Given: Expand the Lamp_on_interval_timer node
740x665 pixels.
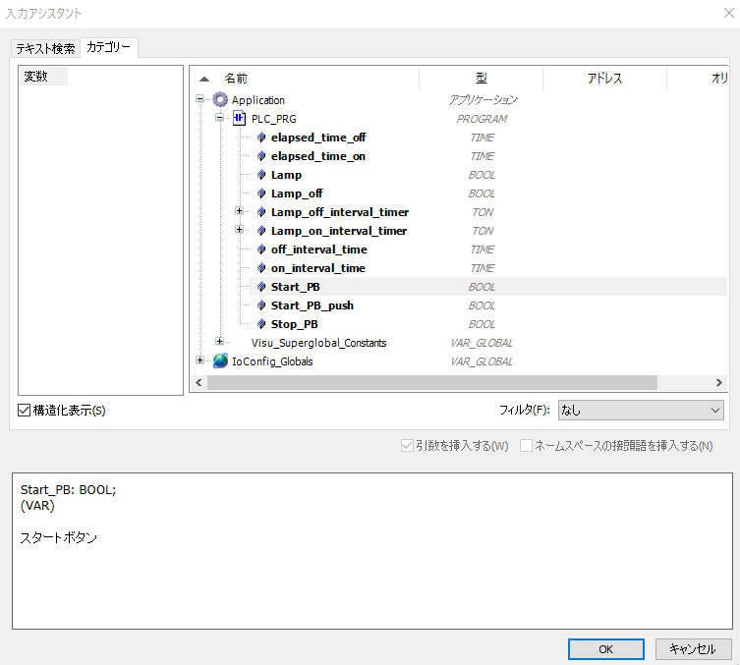Looking at the screenshot, I should click(x=239, y=229).
